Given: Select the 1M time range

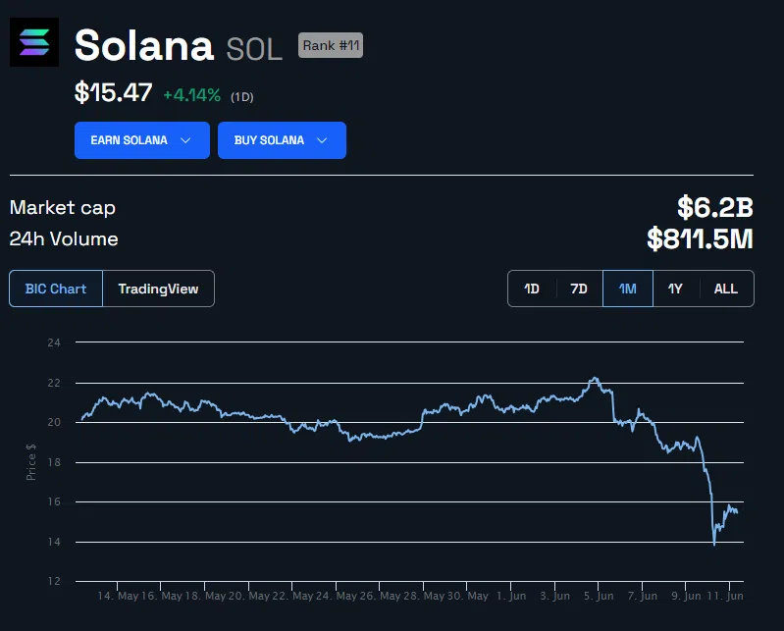Looking at the screenshot, I should 628,289.
